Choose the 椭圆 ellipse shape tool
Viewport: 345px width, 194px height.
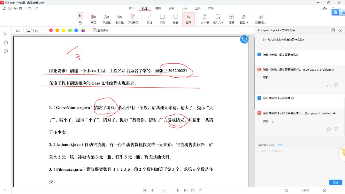[175, 19]
